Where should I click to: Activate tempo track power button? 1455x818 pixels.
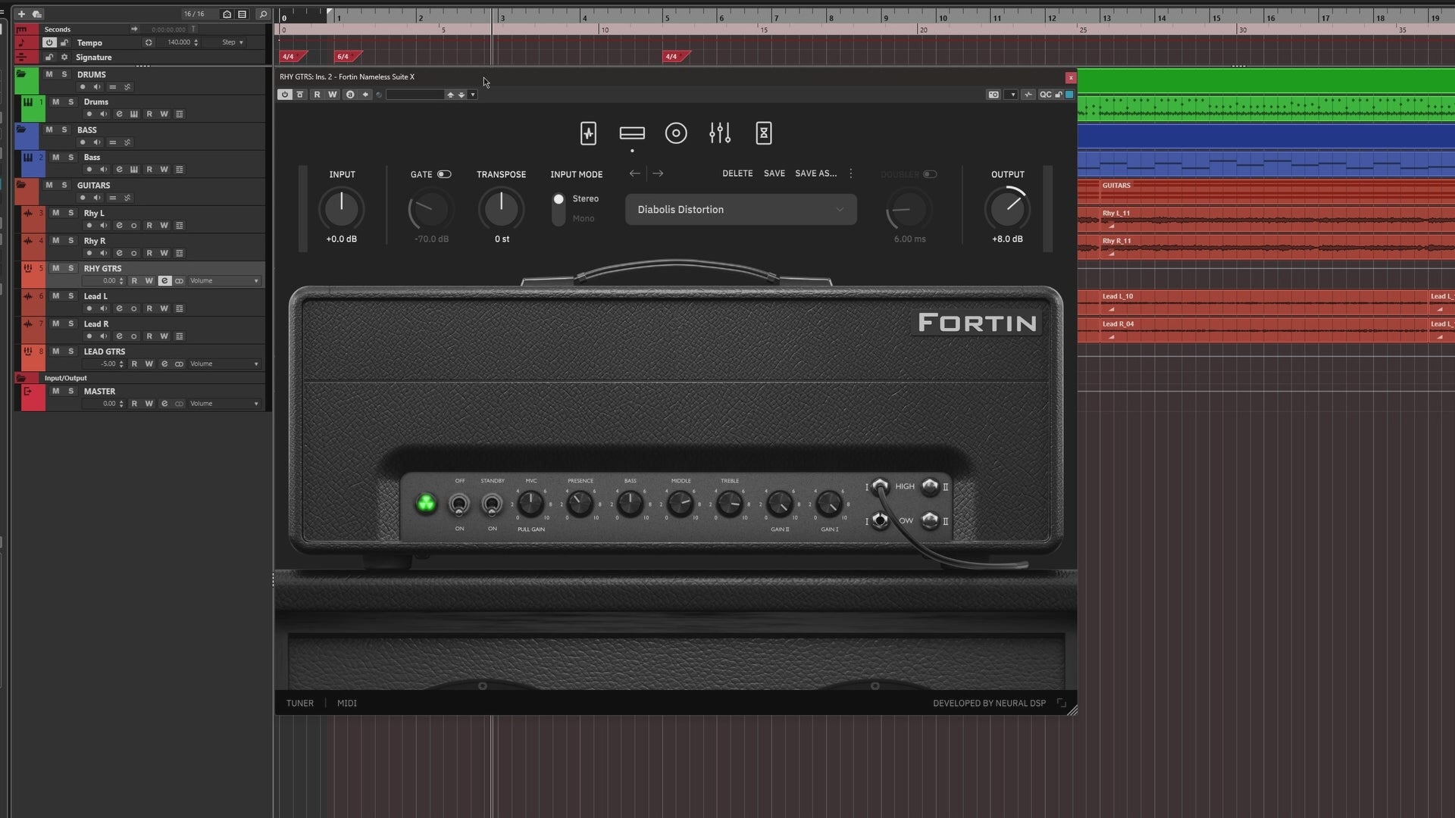(x=49, y=42)
